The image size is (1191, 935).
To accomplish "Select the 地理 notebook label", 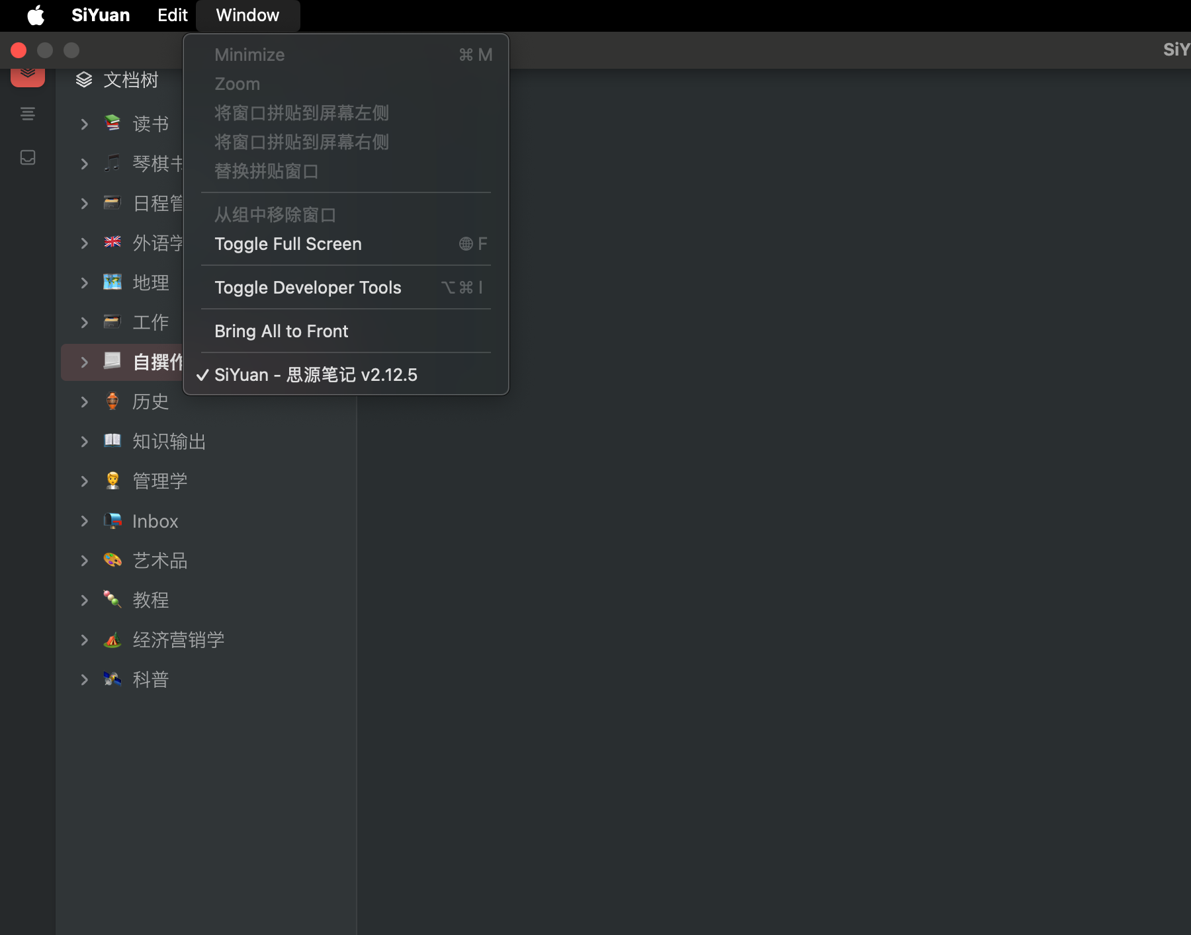I will tap(151, 283).
